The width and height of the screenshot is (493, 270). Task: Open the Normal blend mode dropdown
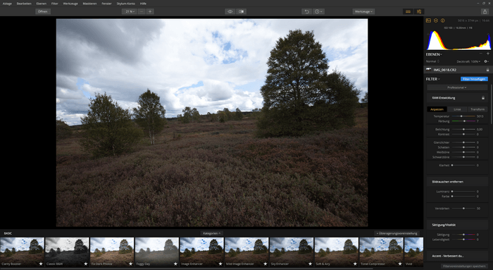click(432, 61)
